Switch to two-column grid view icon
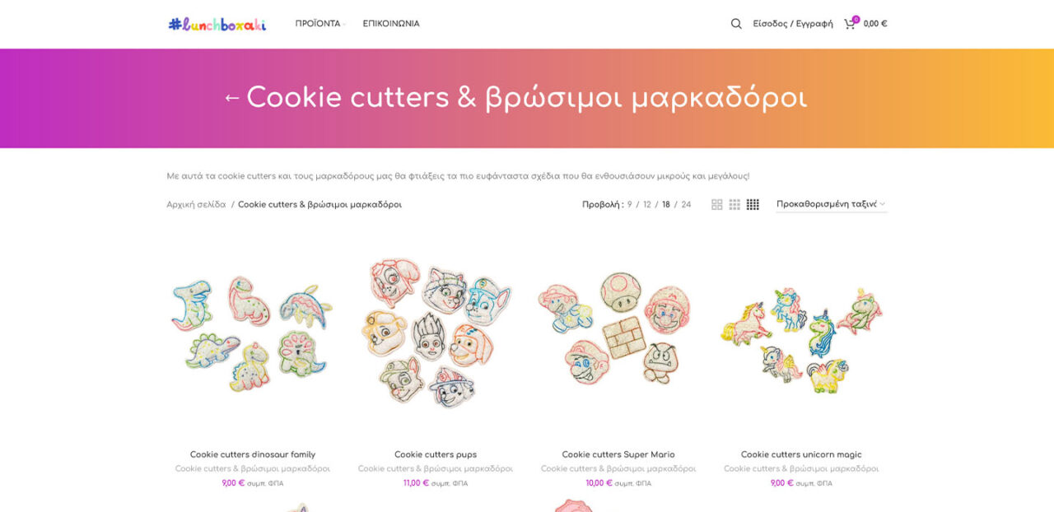 (717, 204)
